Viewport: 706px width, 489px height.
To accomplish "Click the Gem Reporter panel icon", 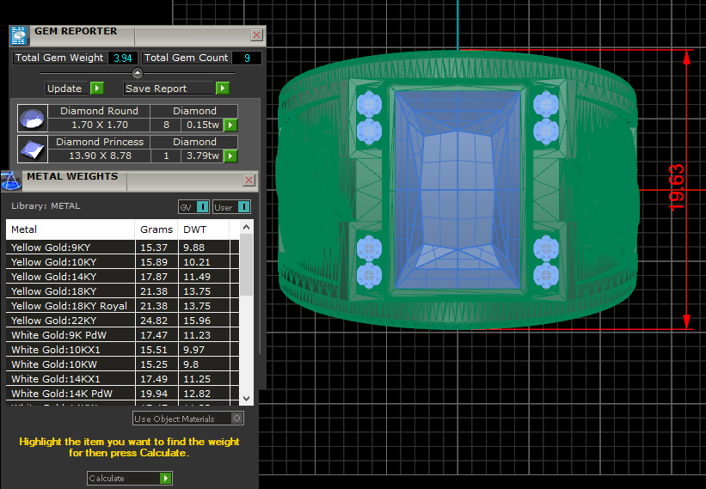I will click(19, 35).
